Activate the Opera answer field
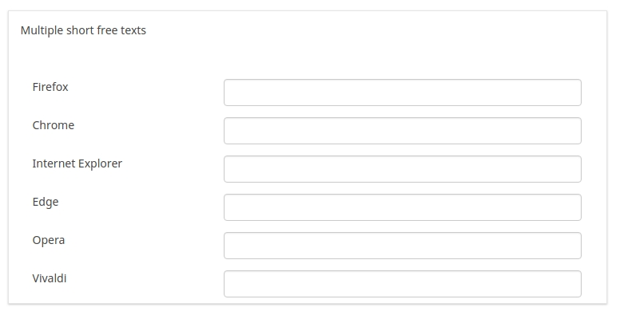 403,246
